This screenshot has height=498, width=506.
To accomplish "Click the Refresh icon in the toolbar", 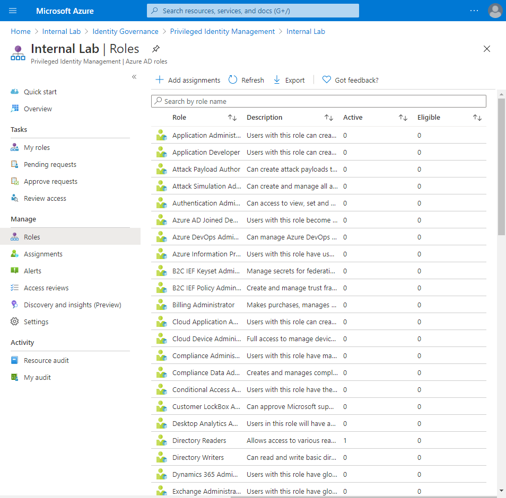I will tap(233, 80).
